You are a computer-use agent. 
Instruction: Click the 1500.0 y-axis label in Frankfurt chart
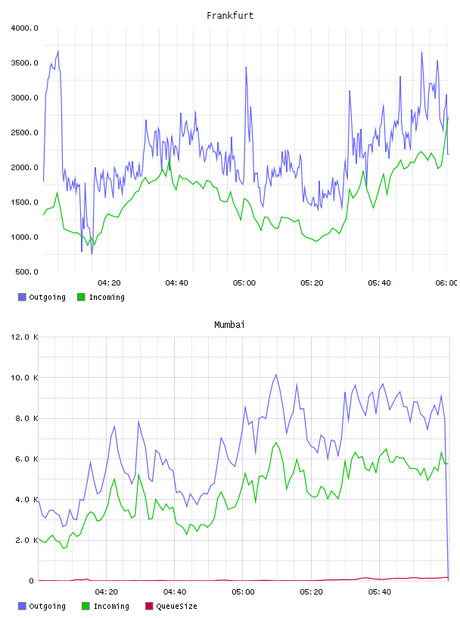[x=24, y=202]
